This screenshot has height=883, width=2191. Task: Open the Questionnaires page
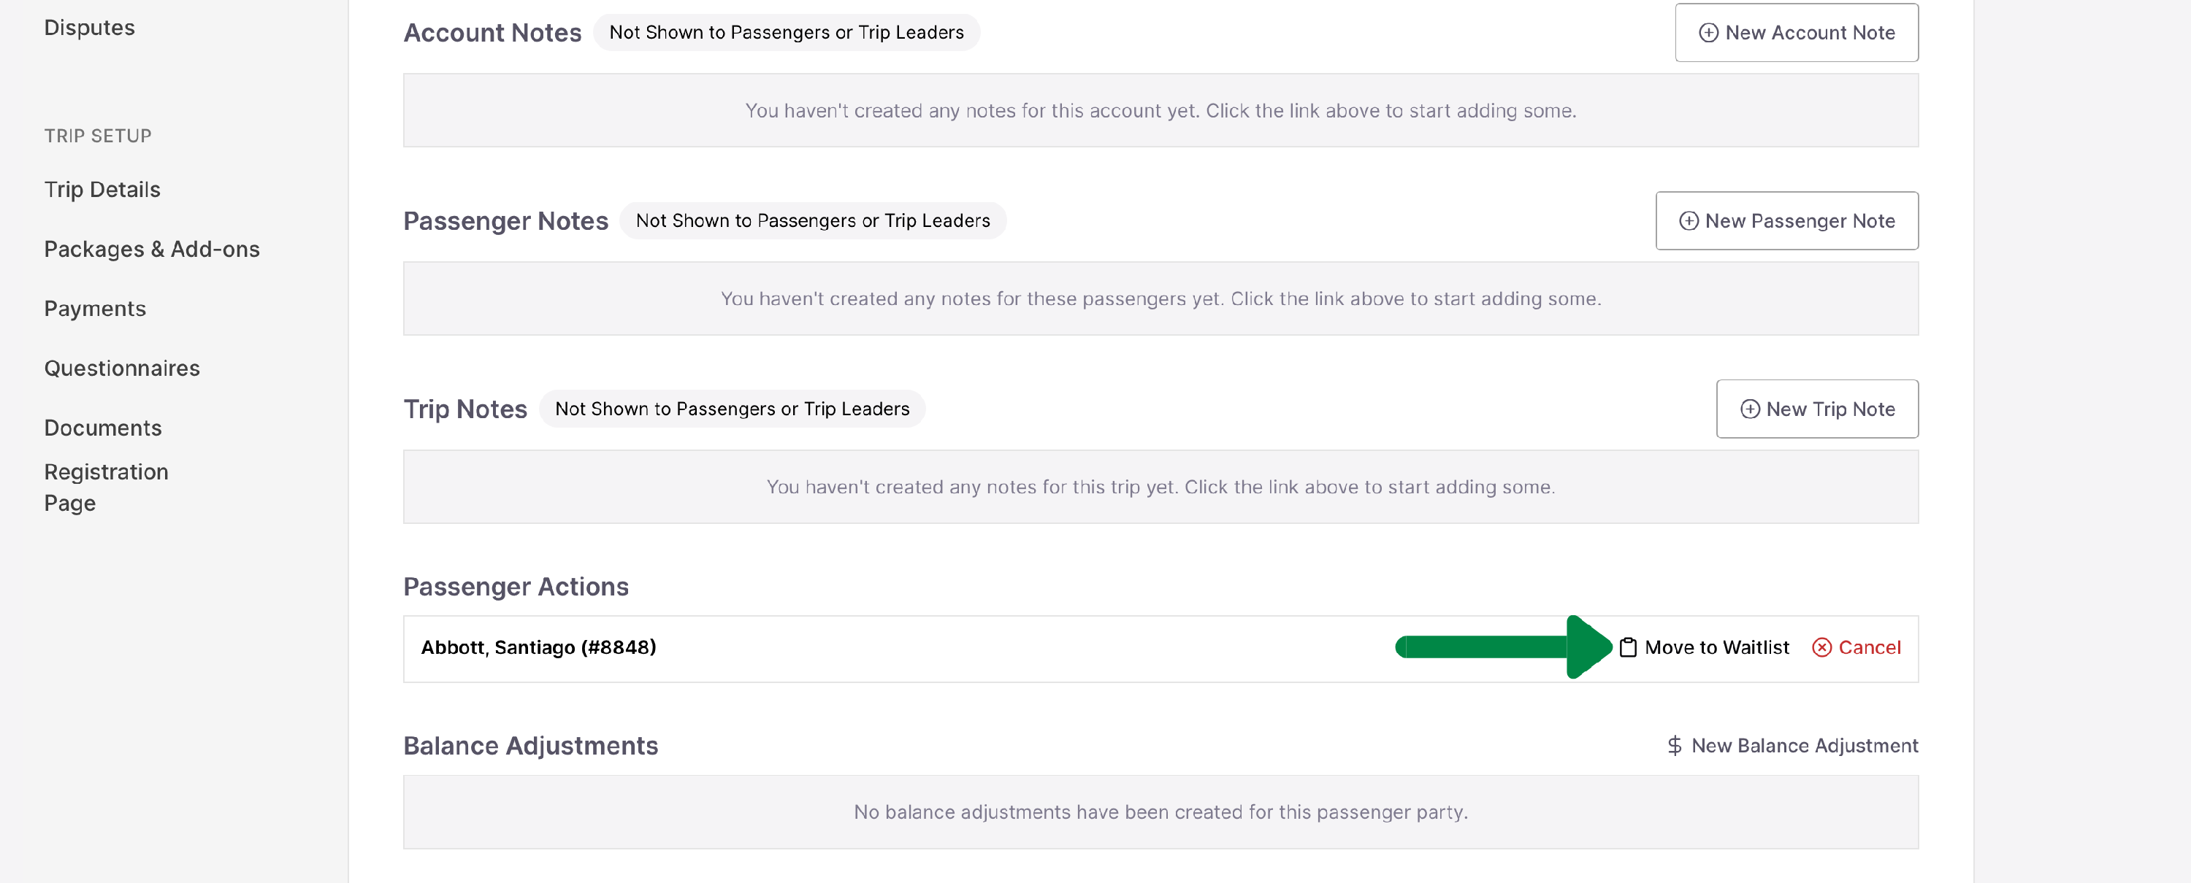click(x=122, y=368)
